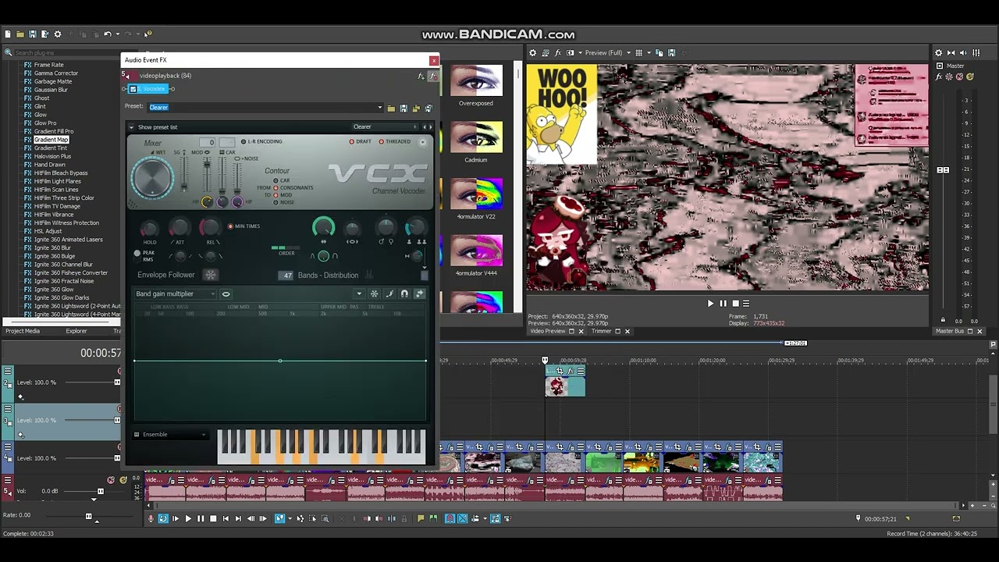999x562 pixels.
Task: Open the vocoder options arrow beside THREADED
Action: pyautogui.click(x=423, y=141)
